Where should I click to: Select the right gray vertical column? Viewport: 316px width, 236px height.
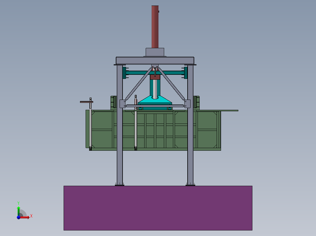(x=190, y=124)
